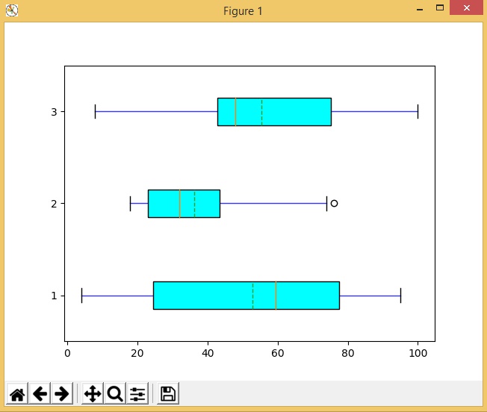This screenshot has height=412, width=487.
Task: Click the x-axis tick label 60
Action: click(x=278, y=353)
